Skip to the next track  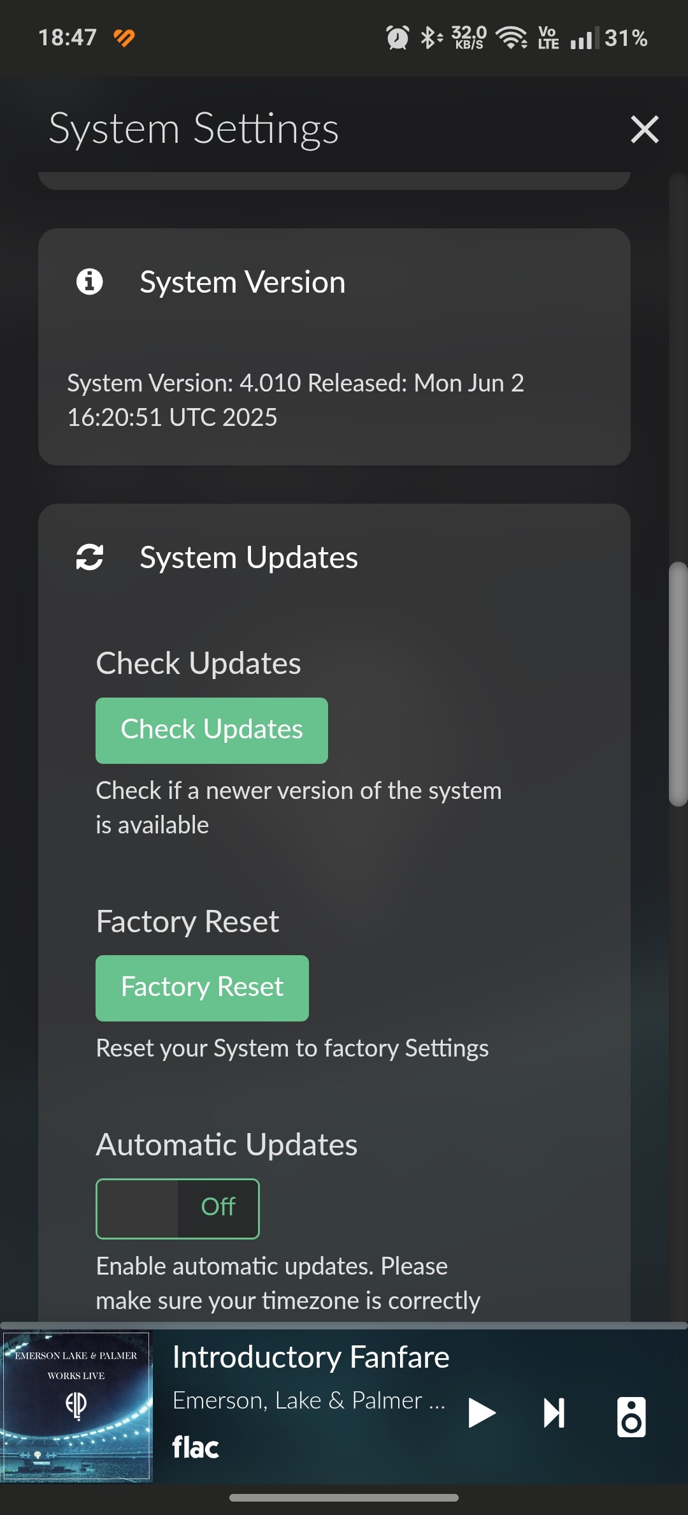tap(554, 1412)
